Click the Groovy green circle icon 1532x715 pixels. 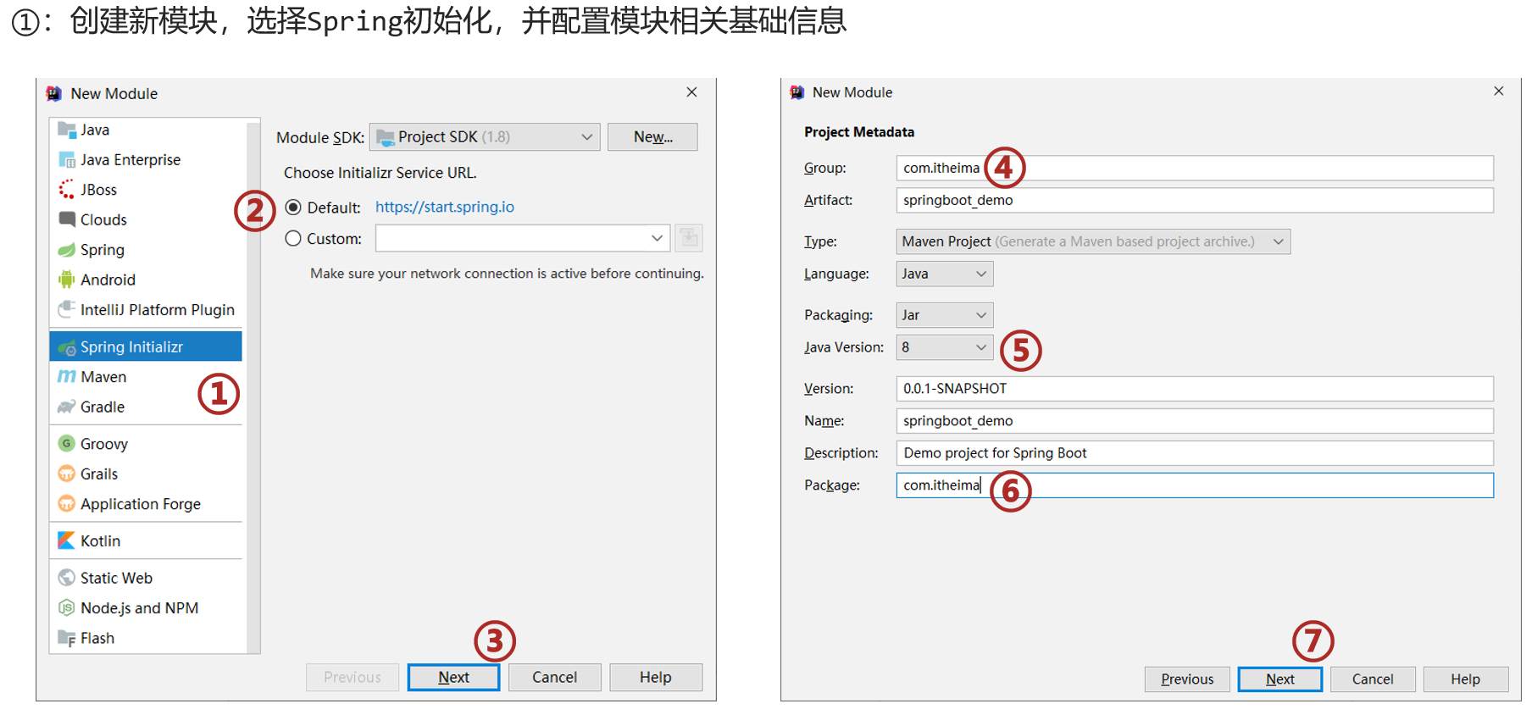pyautogui.click(x=66, y=444)
